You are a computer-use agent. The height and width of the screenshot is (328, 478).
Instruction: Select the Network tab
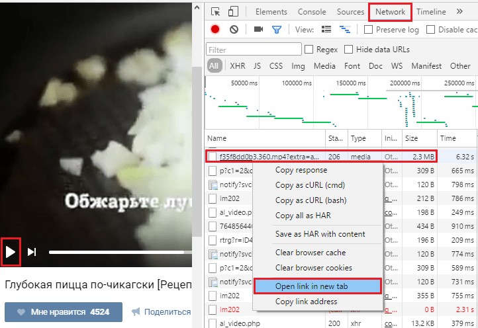[390, 12]
